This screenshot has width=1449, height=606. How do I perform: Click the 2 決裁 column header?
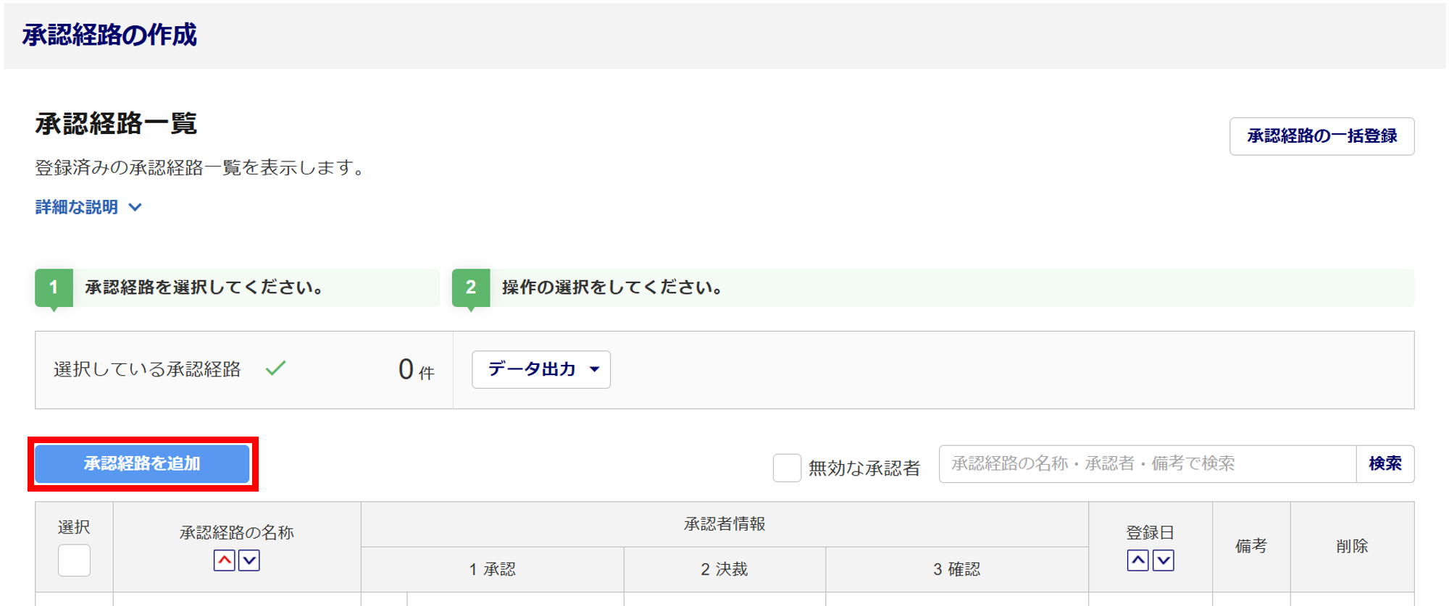724,569
